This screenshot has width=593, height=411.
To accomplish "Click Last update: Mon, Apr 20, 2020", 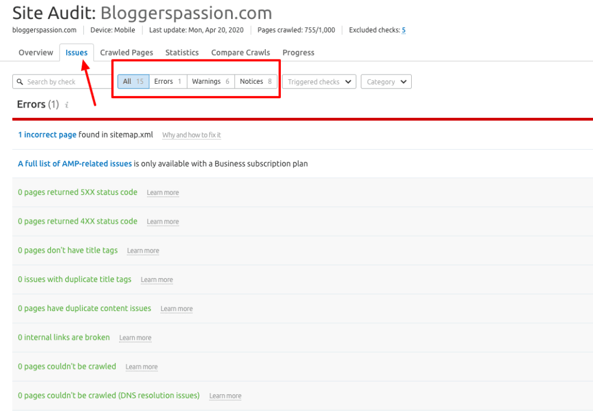I will point(196,30).
